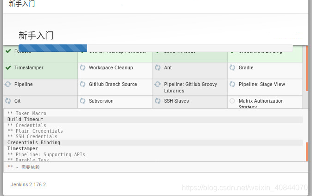Click the 需要依赖 legend text below the log
The height and width of the screenshot is (196, 312).
click(x=30, y=167)
